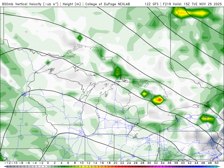Click the '8' legend value
The width and height of the screenshot is (224, 168).
point(75,163)
